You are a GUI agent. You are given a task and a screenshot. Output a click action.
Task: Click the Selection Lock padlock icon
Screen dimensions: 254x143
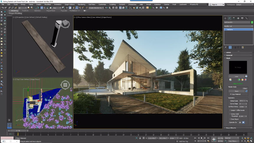coord(140,138)
